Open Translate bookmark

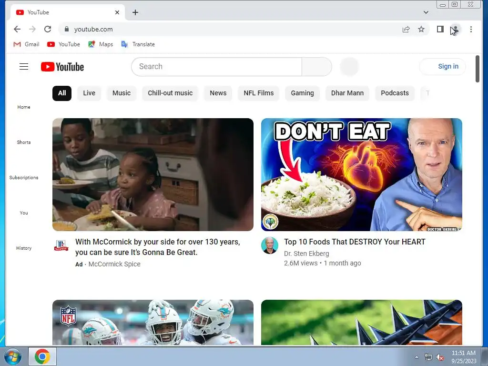click(138, 44)
